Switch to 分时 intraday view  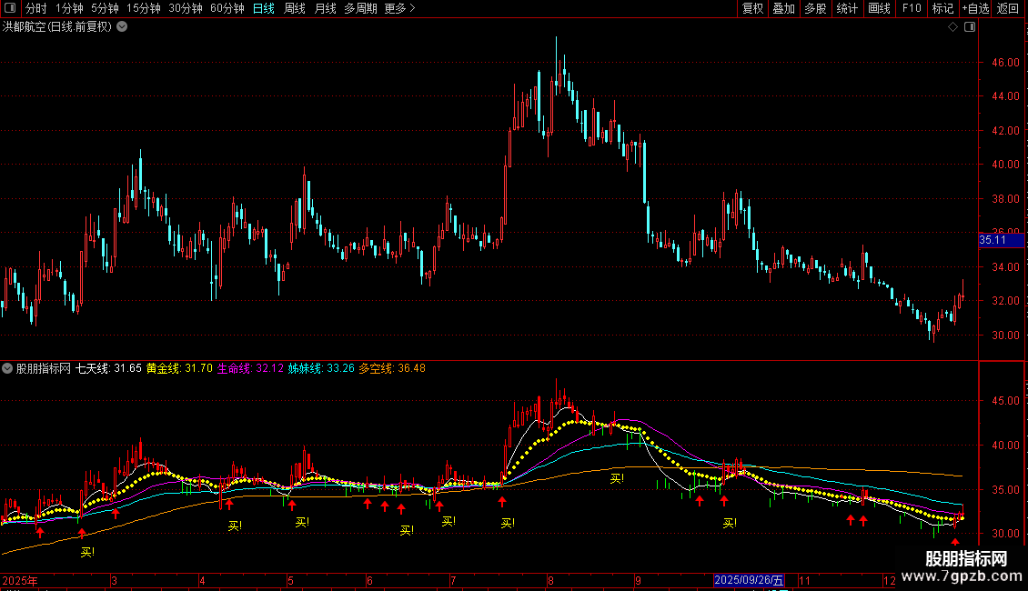35,9
